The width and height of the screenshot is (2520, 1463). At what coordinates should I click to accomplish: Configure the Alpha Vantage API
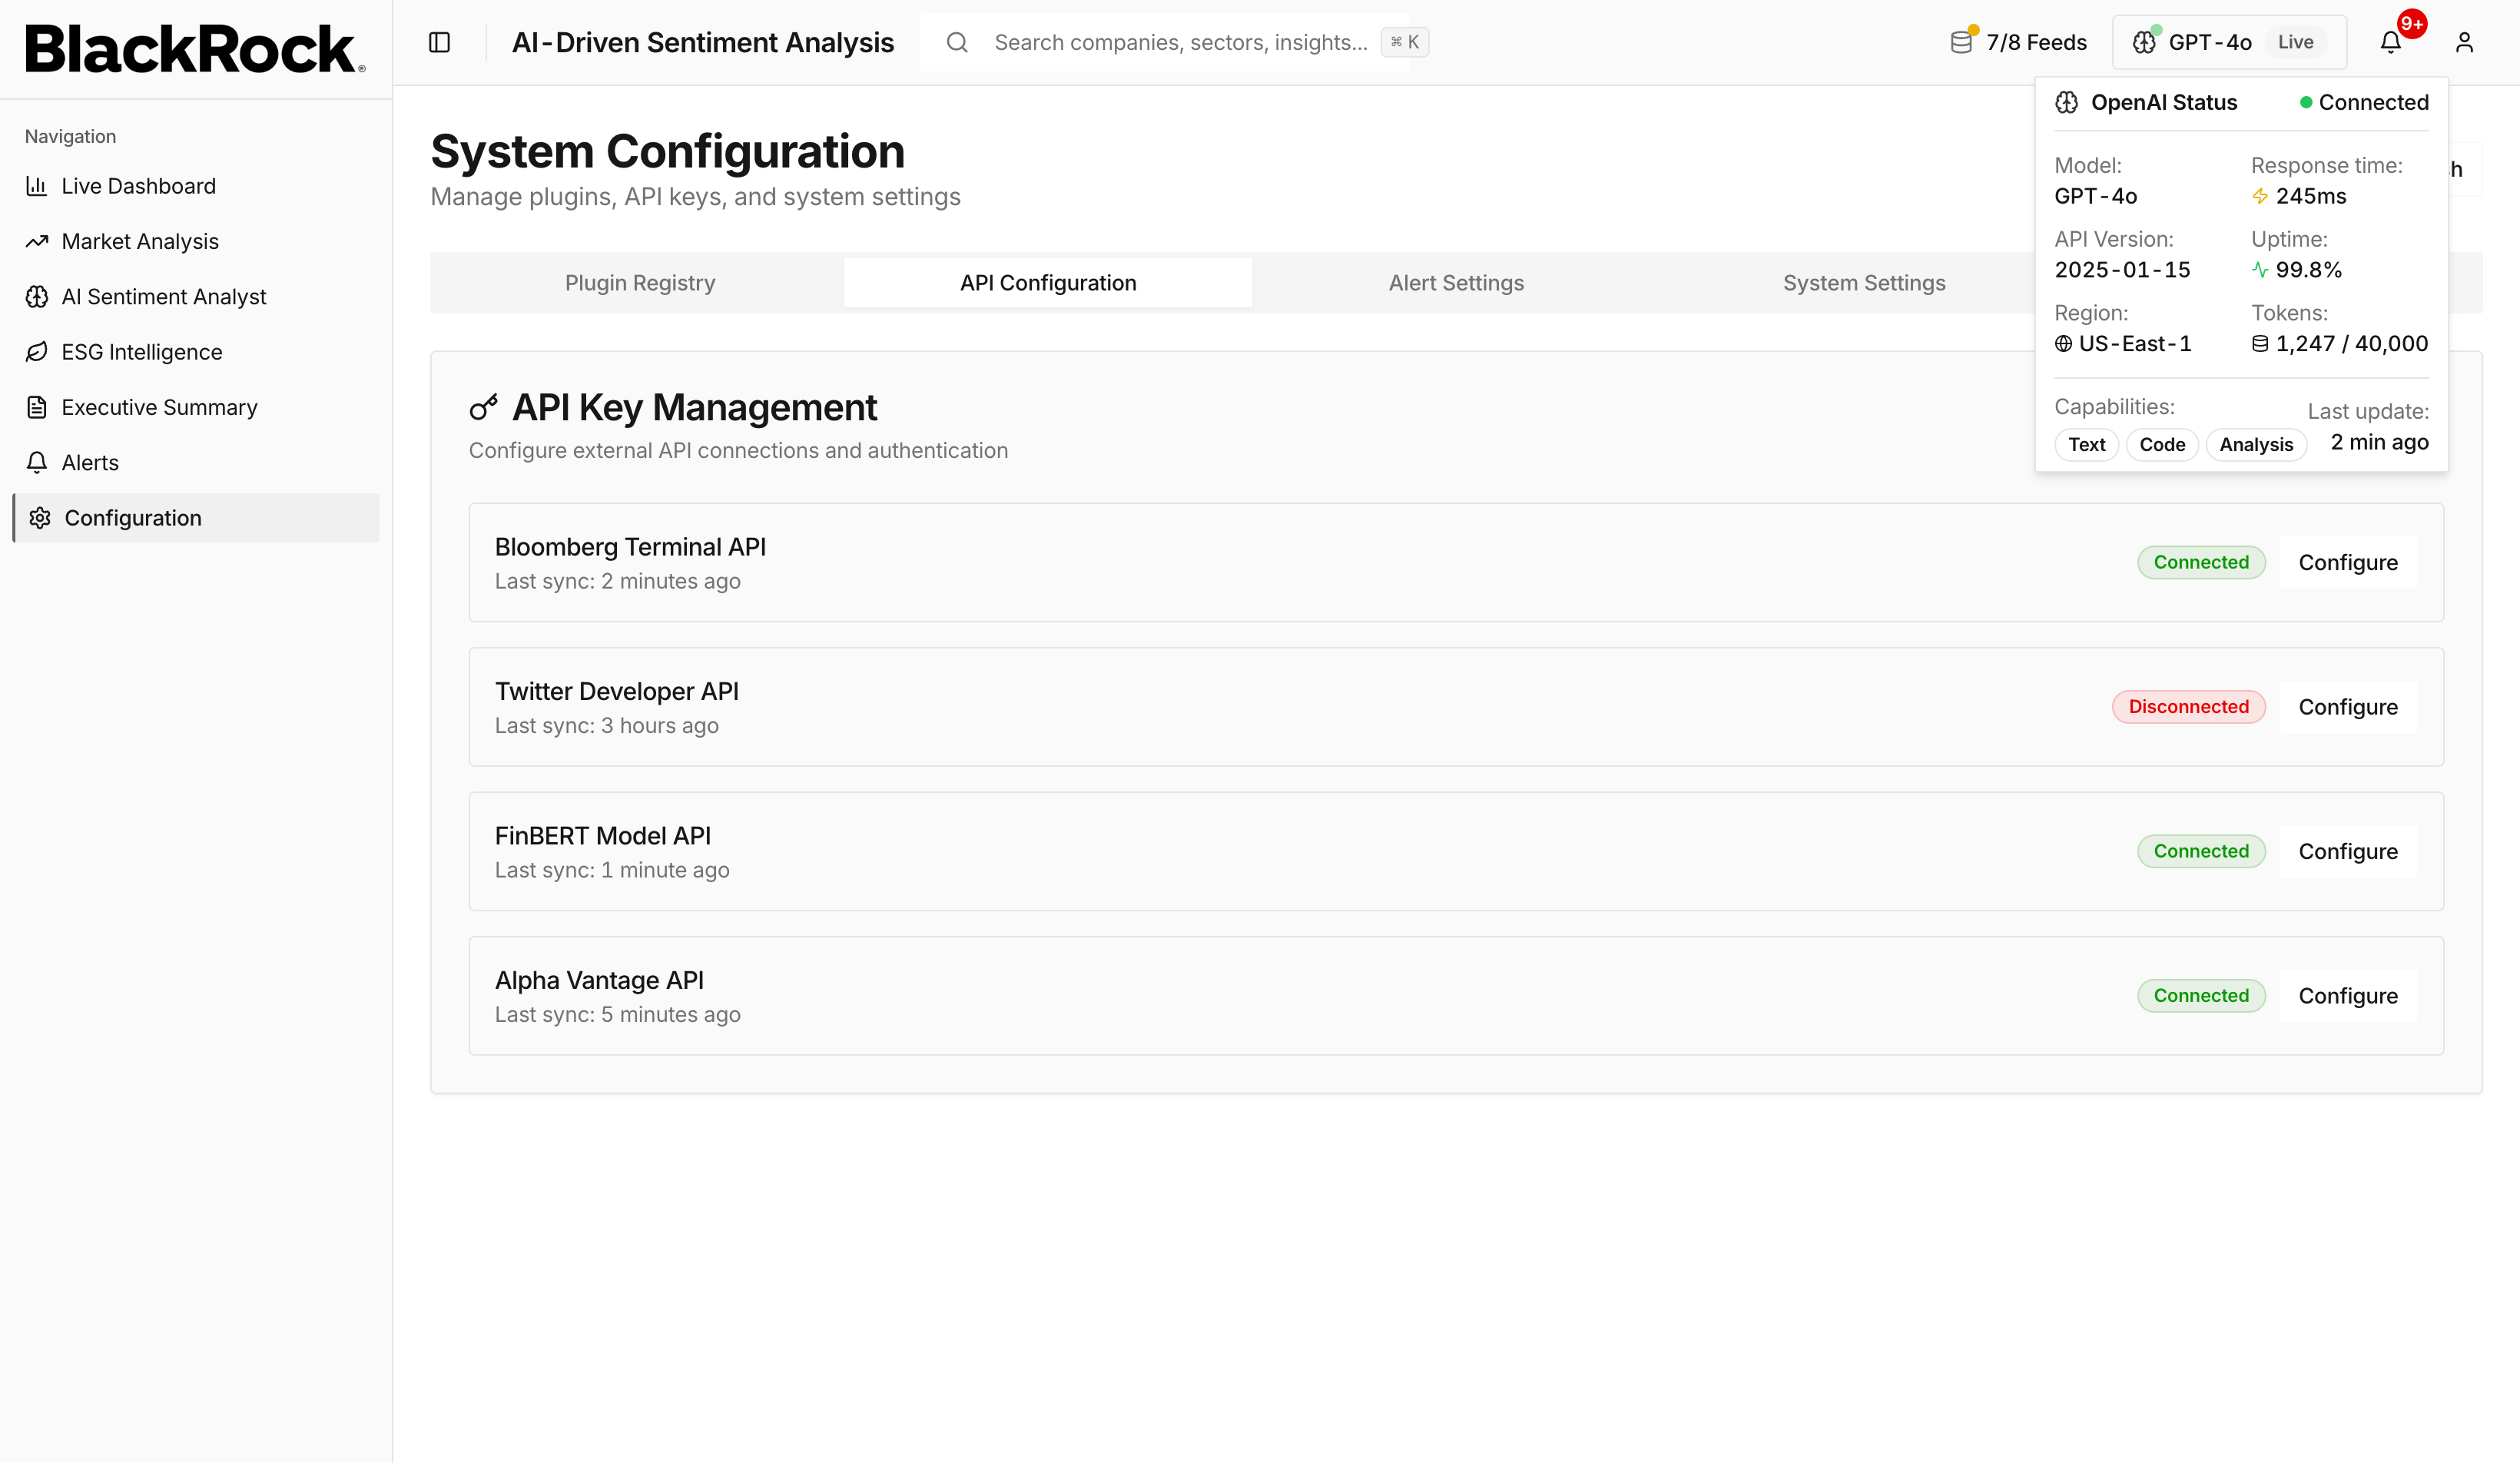[x=2348, y=996]
